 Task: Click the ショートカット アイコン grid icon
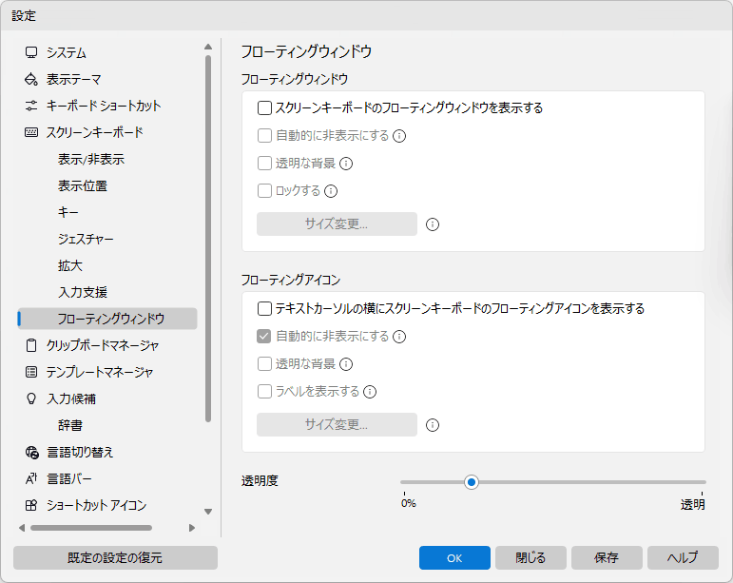pyautogui.click(x=31, y=505)
